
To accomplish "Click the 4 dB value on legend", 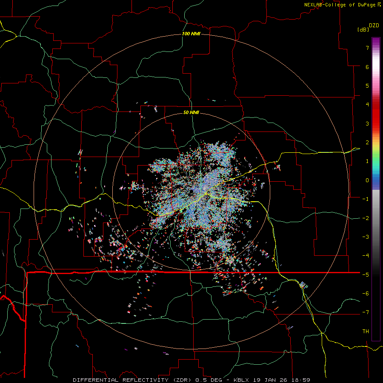I will pos(367,105).
